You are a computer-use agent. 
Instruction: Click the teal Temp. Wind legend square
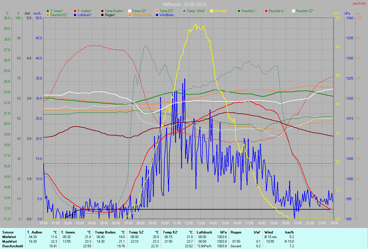tap(184, 11)
